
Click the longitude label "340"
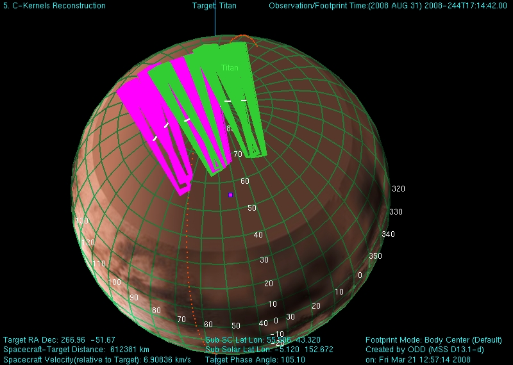pyautogui.click(x=388, y=234)
